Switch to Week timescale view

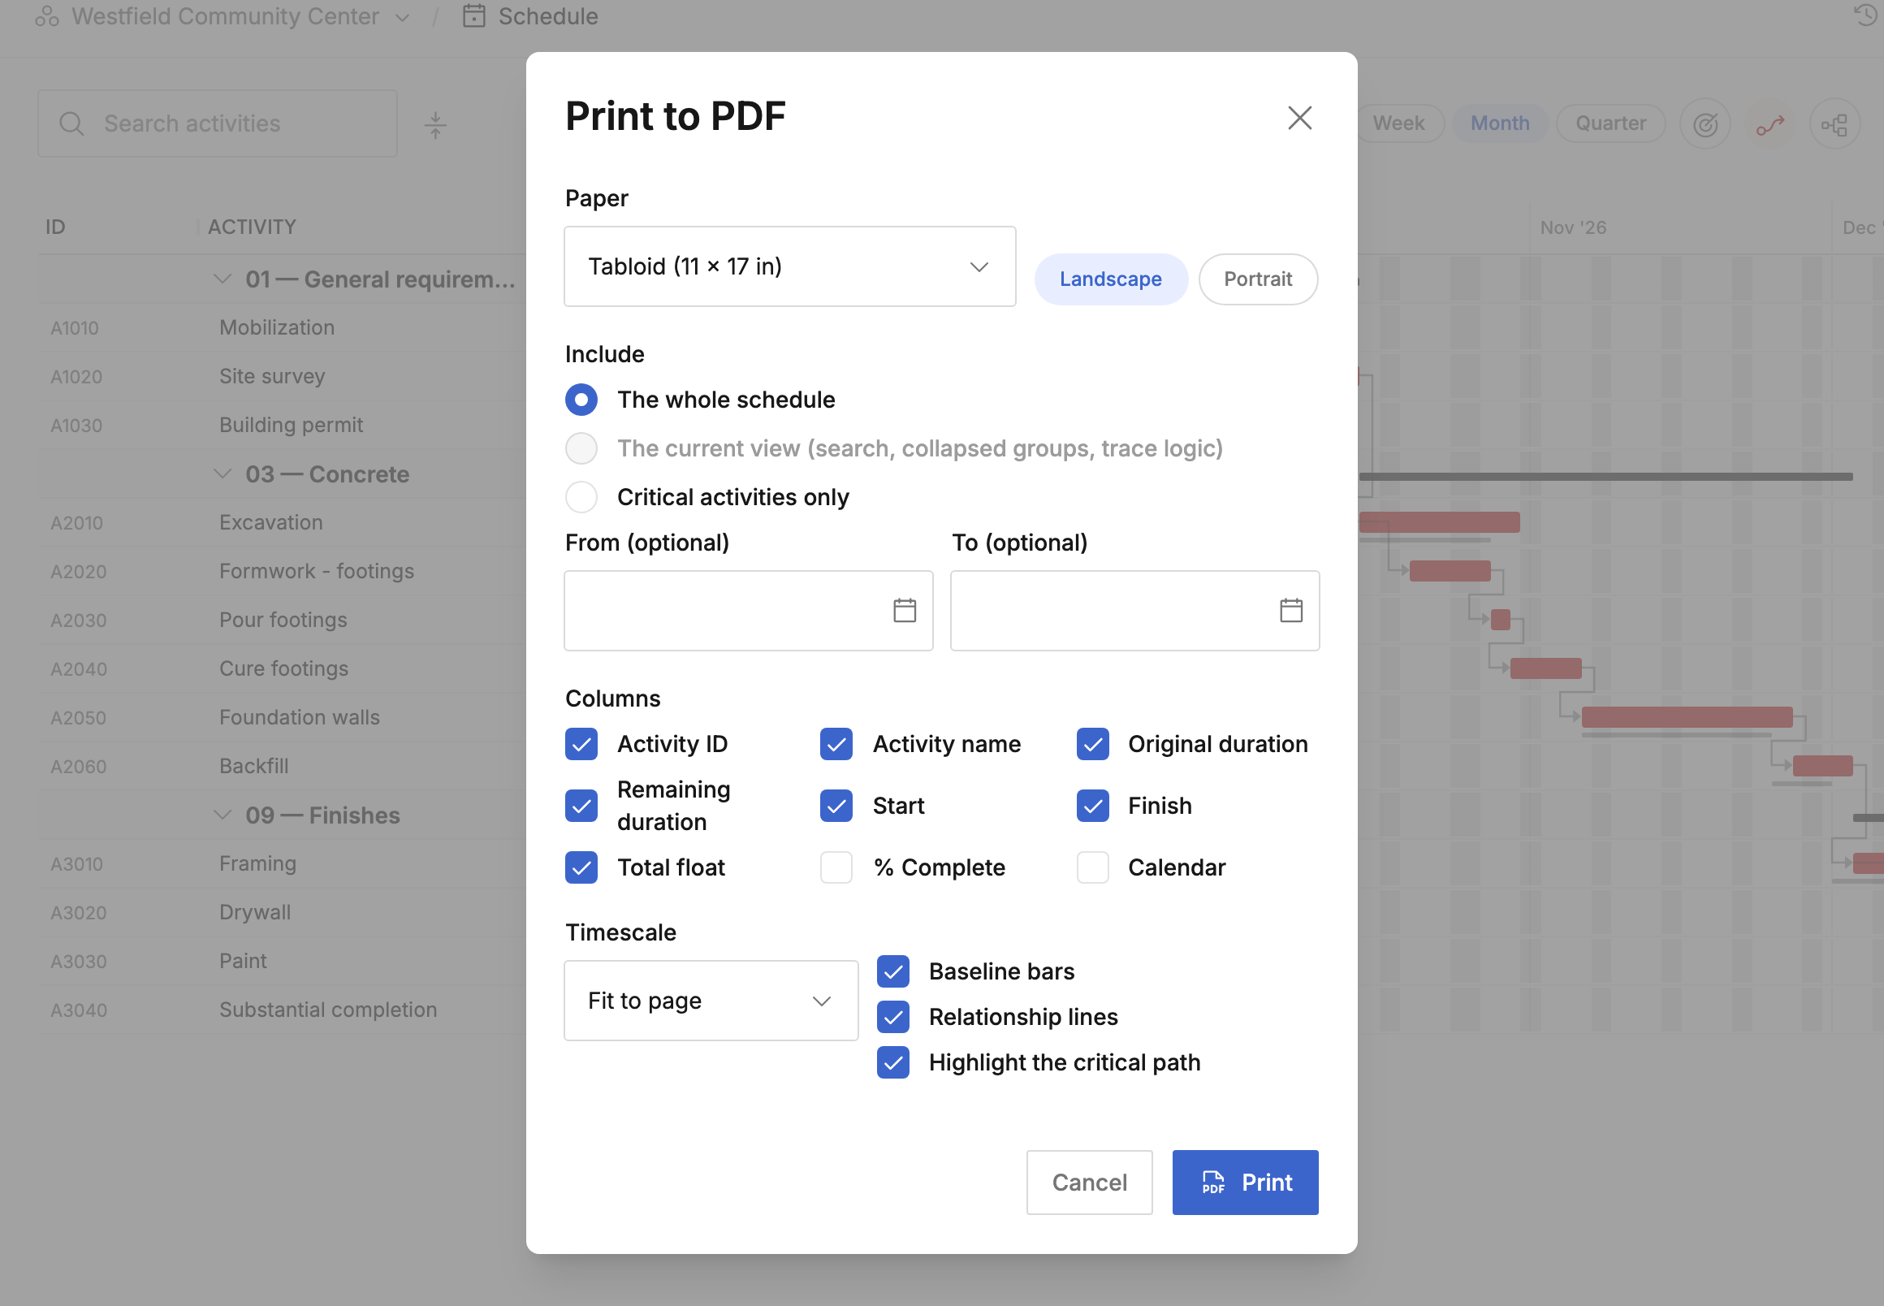pos(1398,123)
